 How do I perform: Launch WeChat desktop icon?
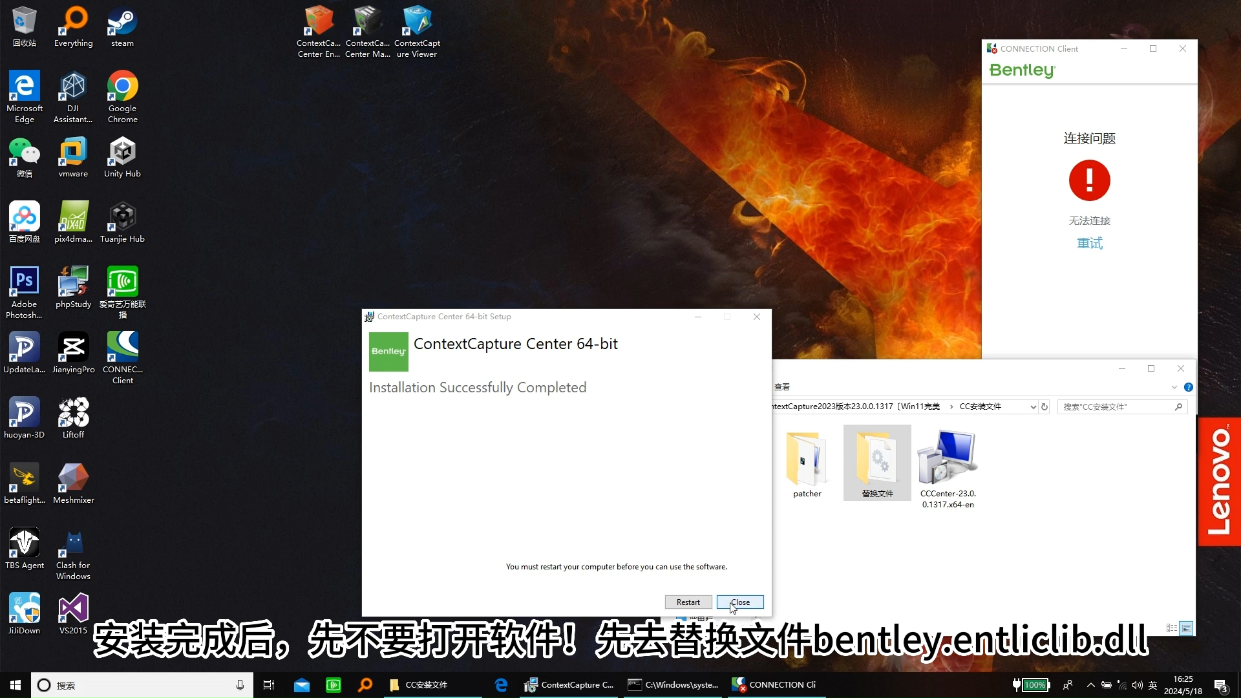(x=25, y=157)
